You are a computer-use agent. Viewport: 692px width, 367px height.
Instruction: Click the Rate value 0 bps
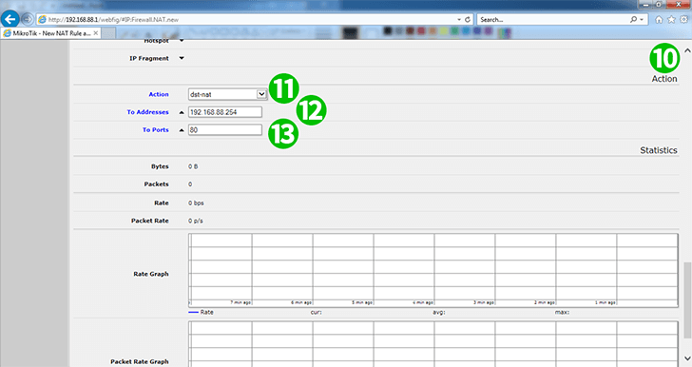[196, 203]
